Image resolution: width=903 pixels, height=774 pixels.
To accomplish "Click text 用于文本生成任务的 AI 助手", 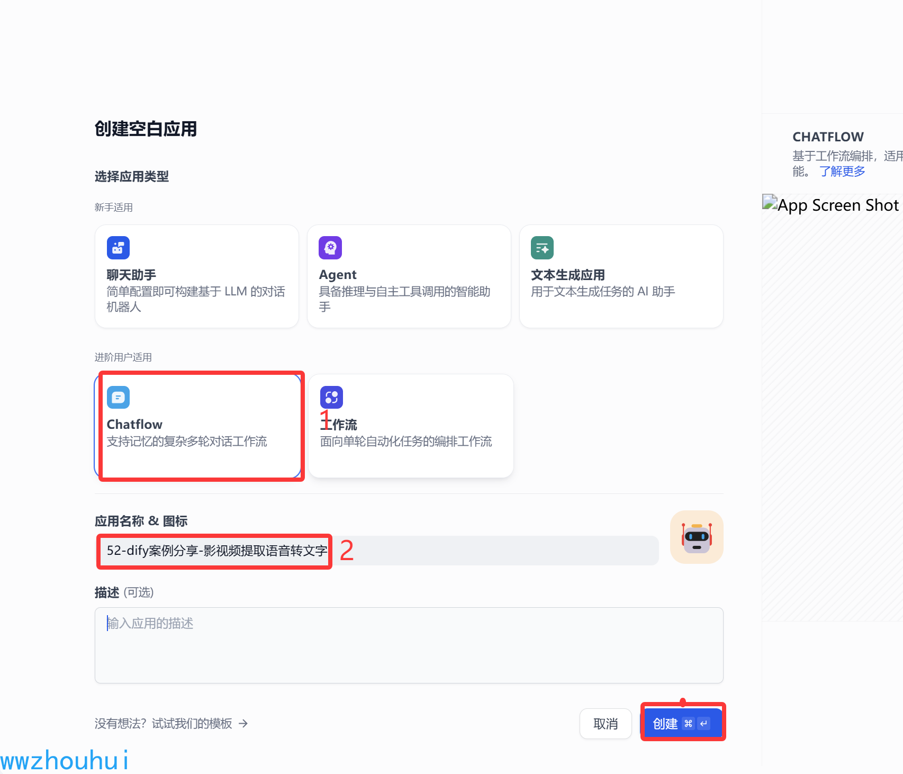I will (x=603, y=292).
